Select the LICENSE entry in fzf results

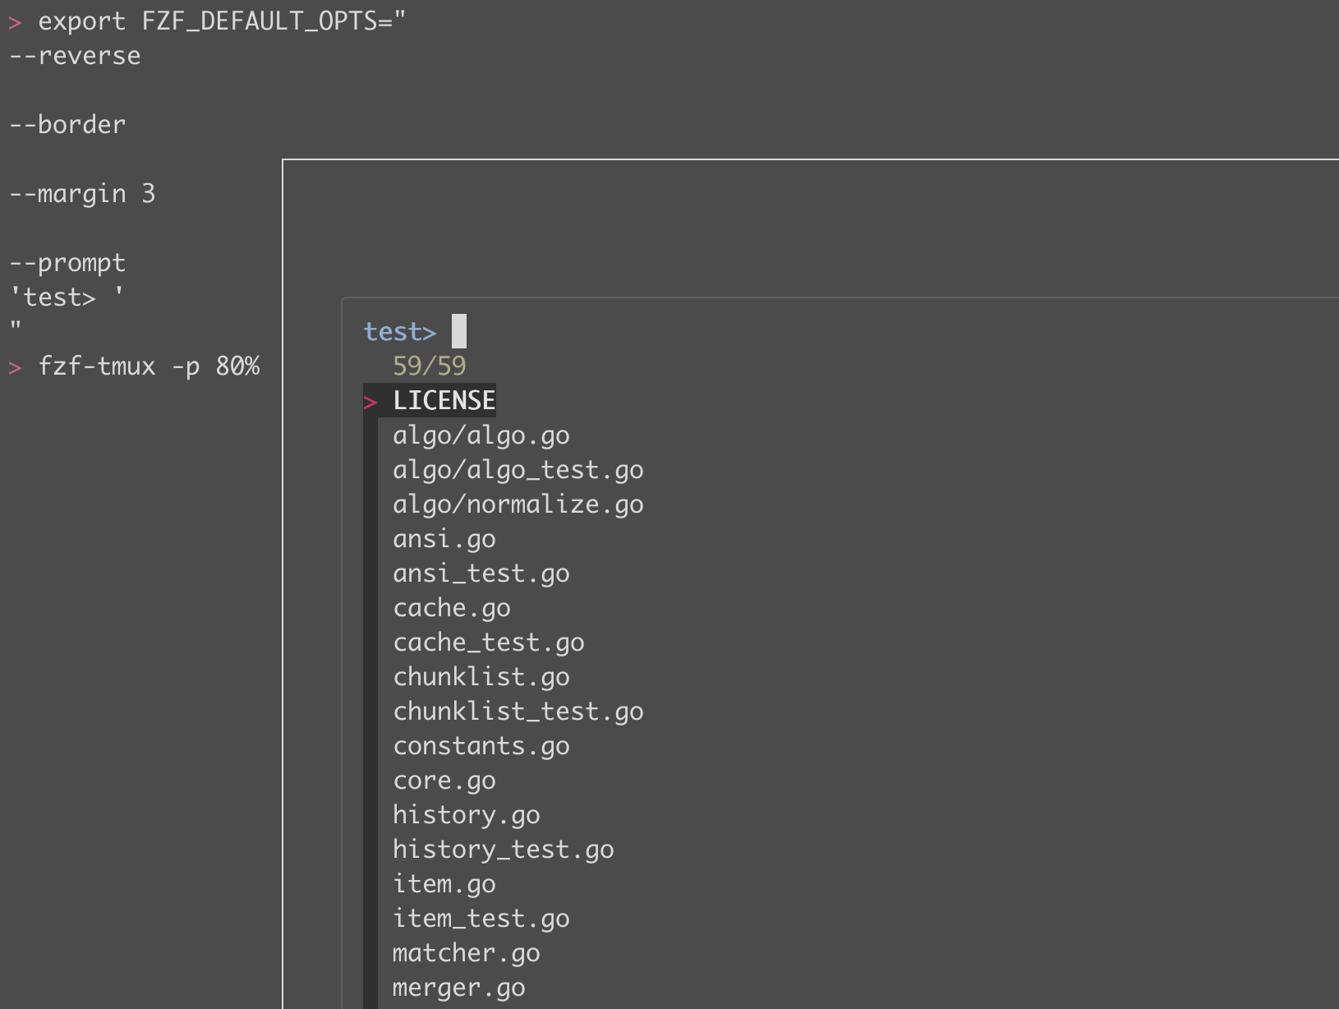pyautogui.click(x=444, y=400)
